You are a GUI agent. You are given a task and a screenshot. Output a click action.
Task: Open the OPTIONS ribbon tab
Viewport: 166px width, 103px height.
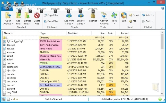pos(93,9)
